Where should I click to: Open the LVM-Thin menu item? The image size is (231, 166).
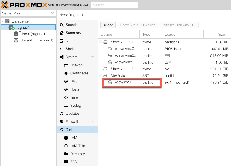(x=77, y=146)
